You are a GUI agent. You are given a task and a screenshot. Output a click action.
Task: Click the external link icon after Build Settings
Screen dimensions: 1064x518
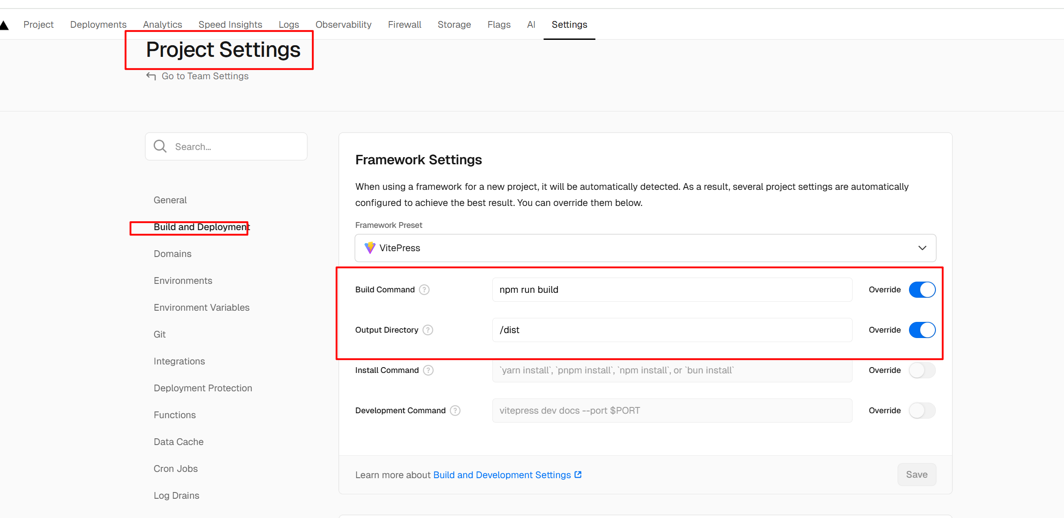[578, 475]
